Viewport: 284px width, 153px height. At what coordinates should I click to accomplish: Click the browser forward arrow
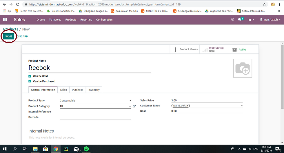[x=11, y=4]
